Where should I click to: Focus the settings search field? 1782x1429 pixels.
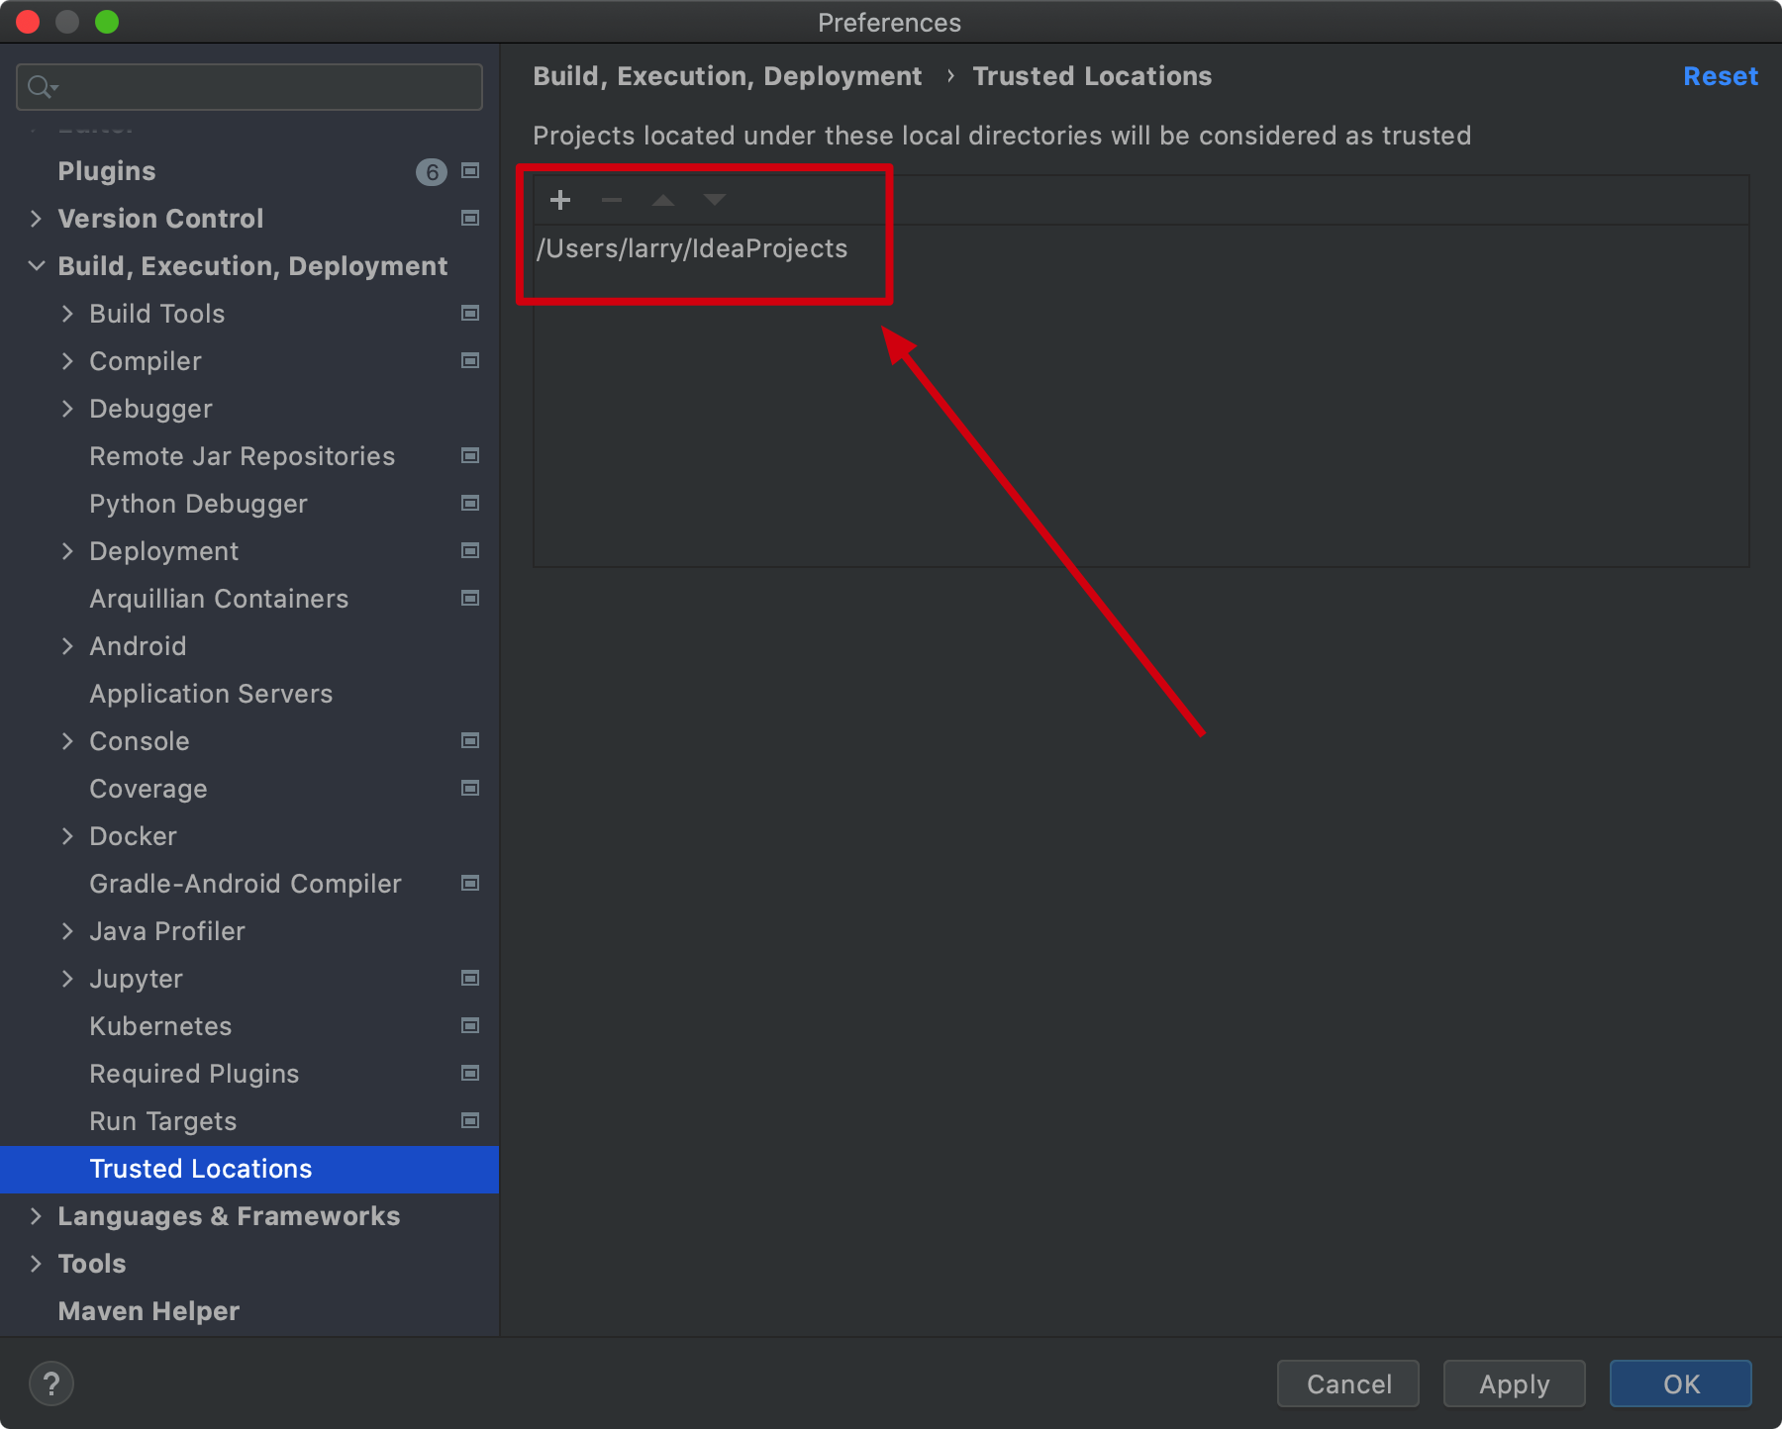point(267,87)
